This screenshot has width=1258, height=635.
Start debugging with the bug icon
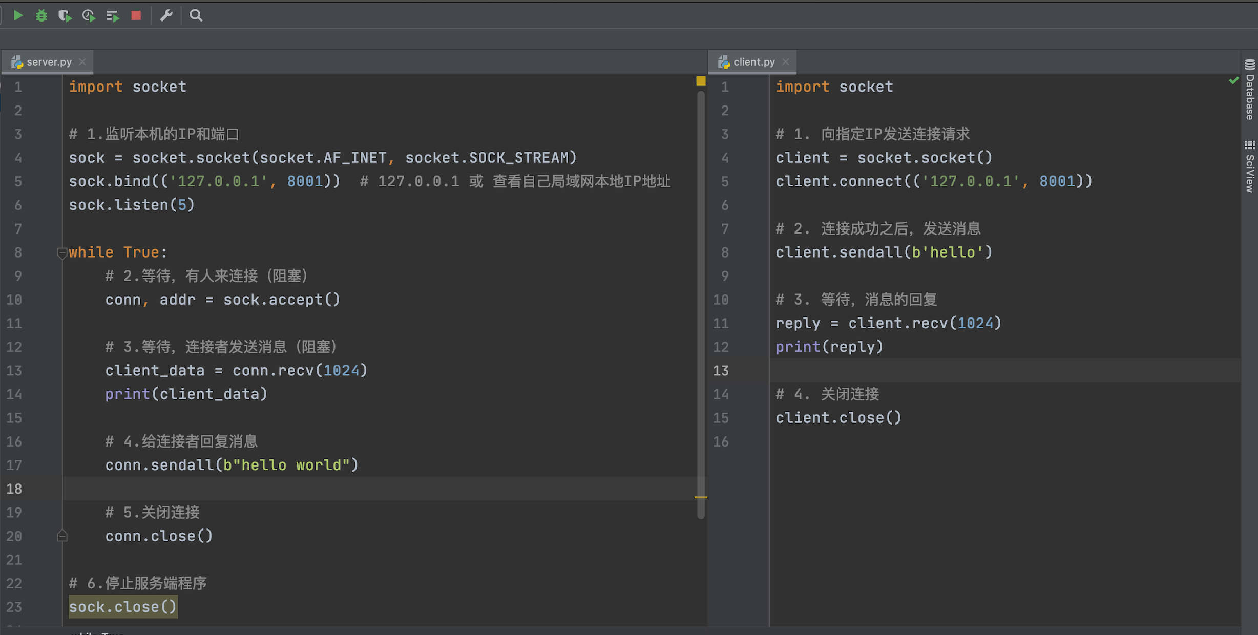41,15
